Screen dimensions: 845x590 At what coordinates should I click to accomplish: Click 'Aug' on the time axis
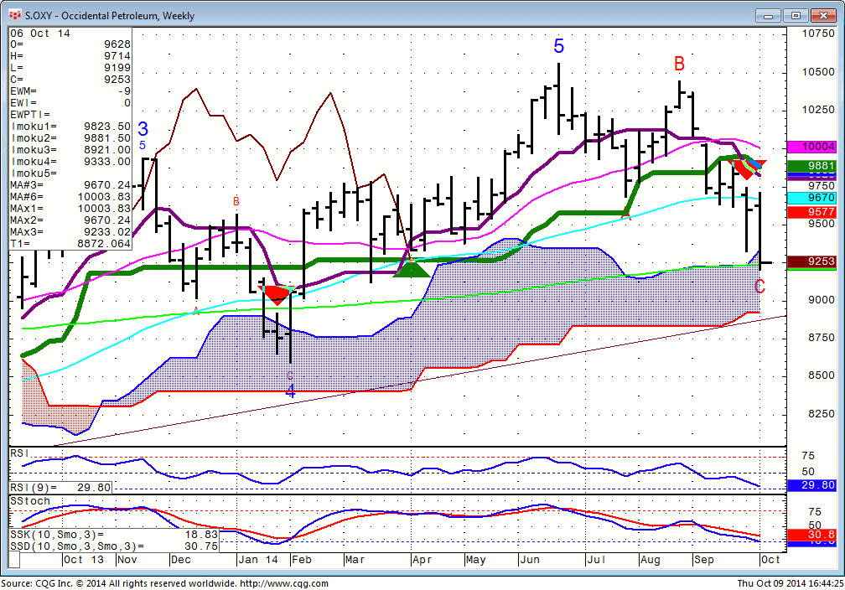[651, 560]
